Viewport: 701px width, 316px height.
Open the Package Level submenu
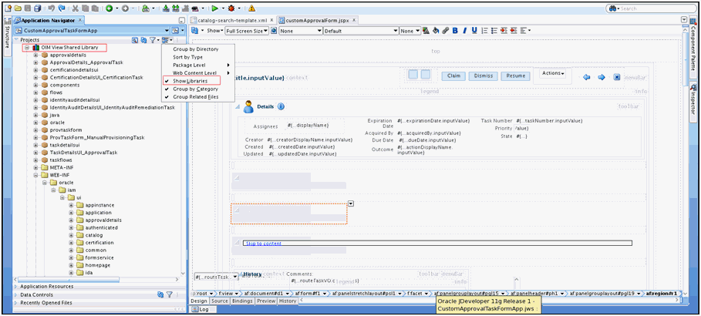coord(197,66)
